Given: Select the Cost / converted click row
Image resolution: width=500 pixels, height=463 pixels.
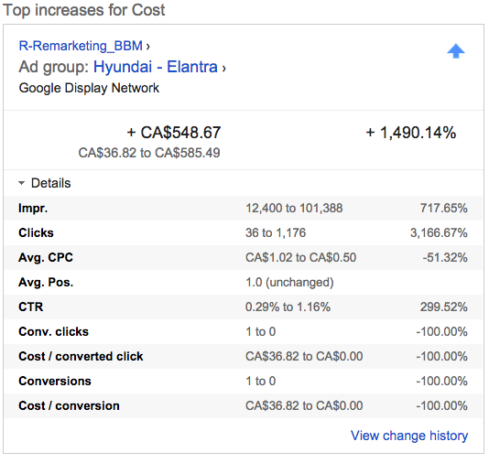Looking at the screenshot, I should tap(244, 356).
